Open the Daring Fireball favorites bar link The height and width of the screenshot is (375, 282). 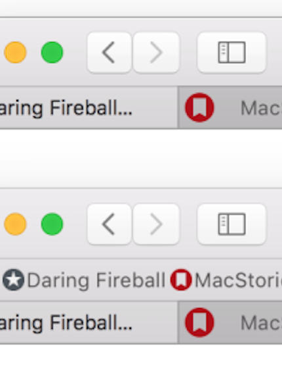click(96, 280)
